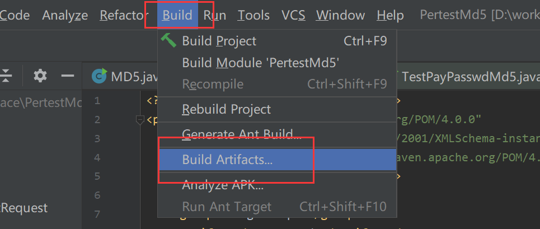Hide the project tool window
Image resolution: width=540 pixels, height=229 pixels.
pos(68,76)
